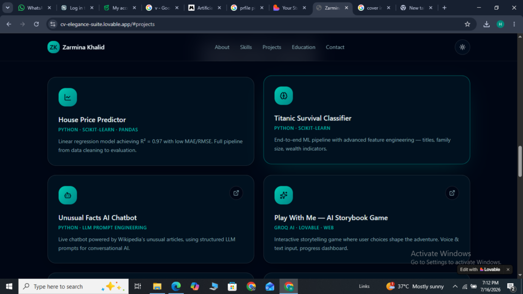The width and height of the screenshot is (523, 294).
Task: Bookmark this page with the star icon
Action: (467, 24)
